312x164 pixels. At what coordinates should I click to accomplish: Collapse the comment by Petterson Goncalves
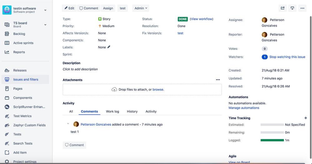click(x=68, y=124)
